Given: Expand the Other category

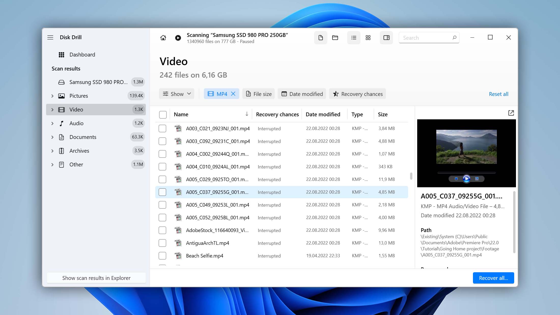Looking at the screenshot, I should tap(52, 165).
